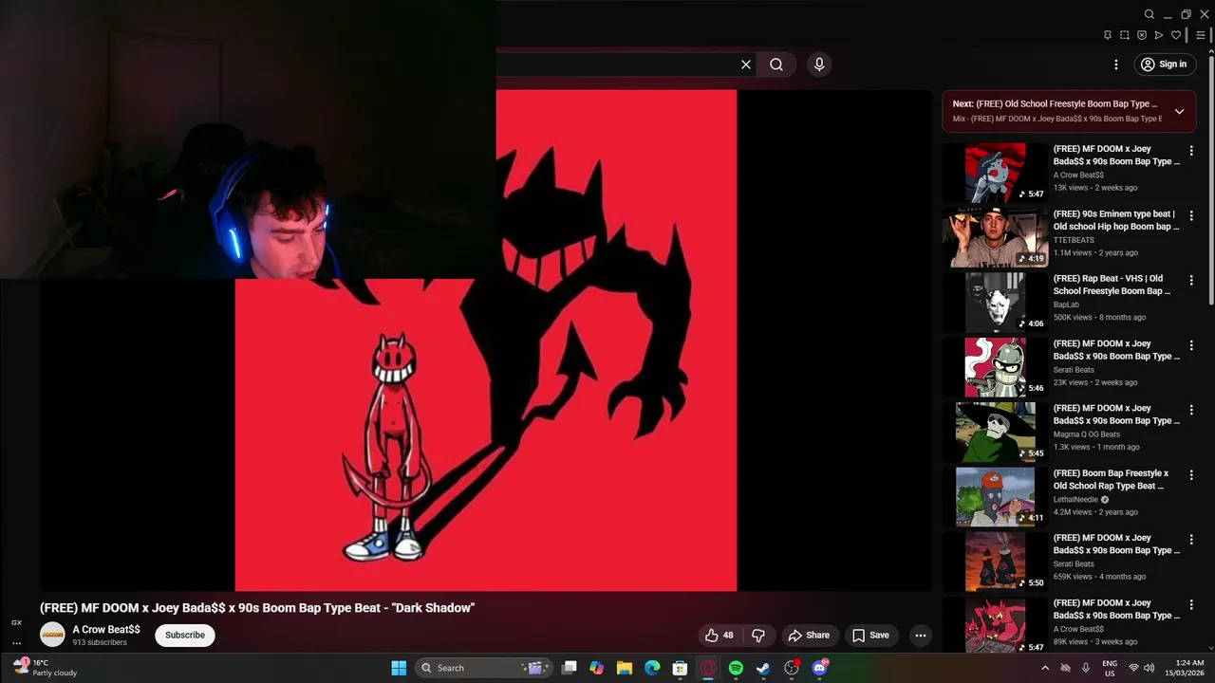Switch to Opera GX taskbar icon
Viewport: 1215px width, 683px height.
708,668
